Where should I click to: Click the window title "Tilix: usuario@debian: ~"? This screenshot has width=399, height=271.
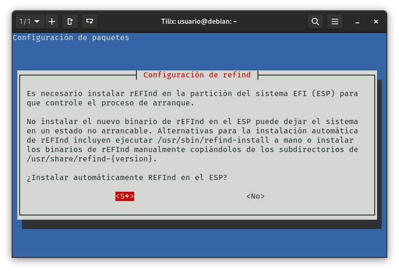tap(199, 21)
